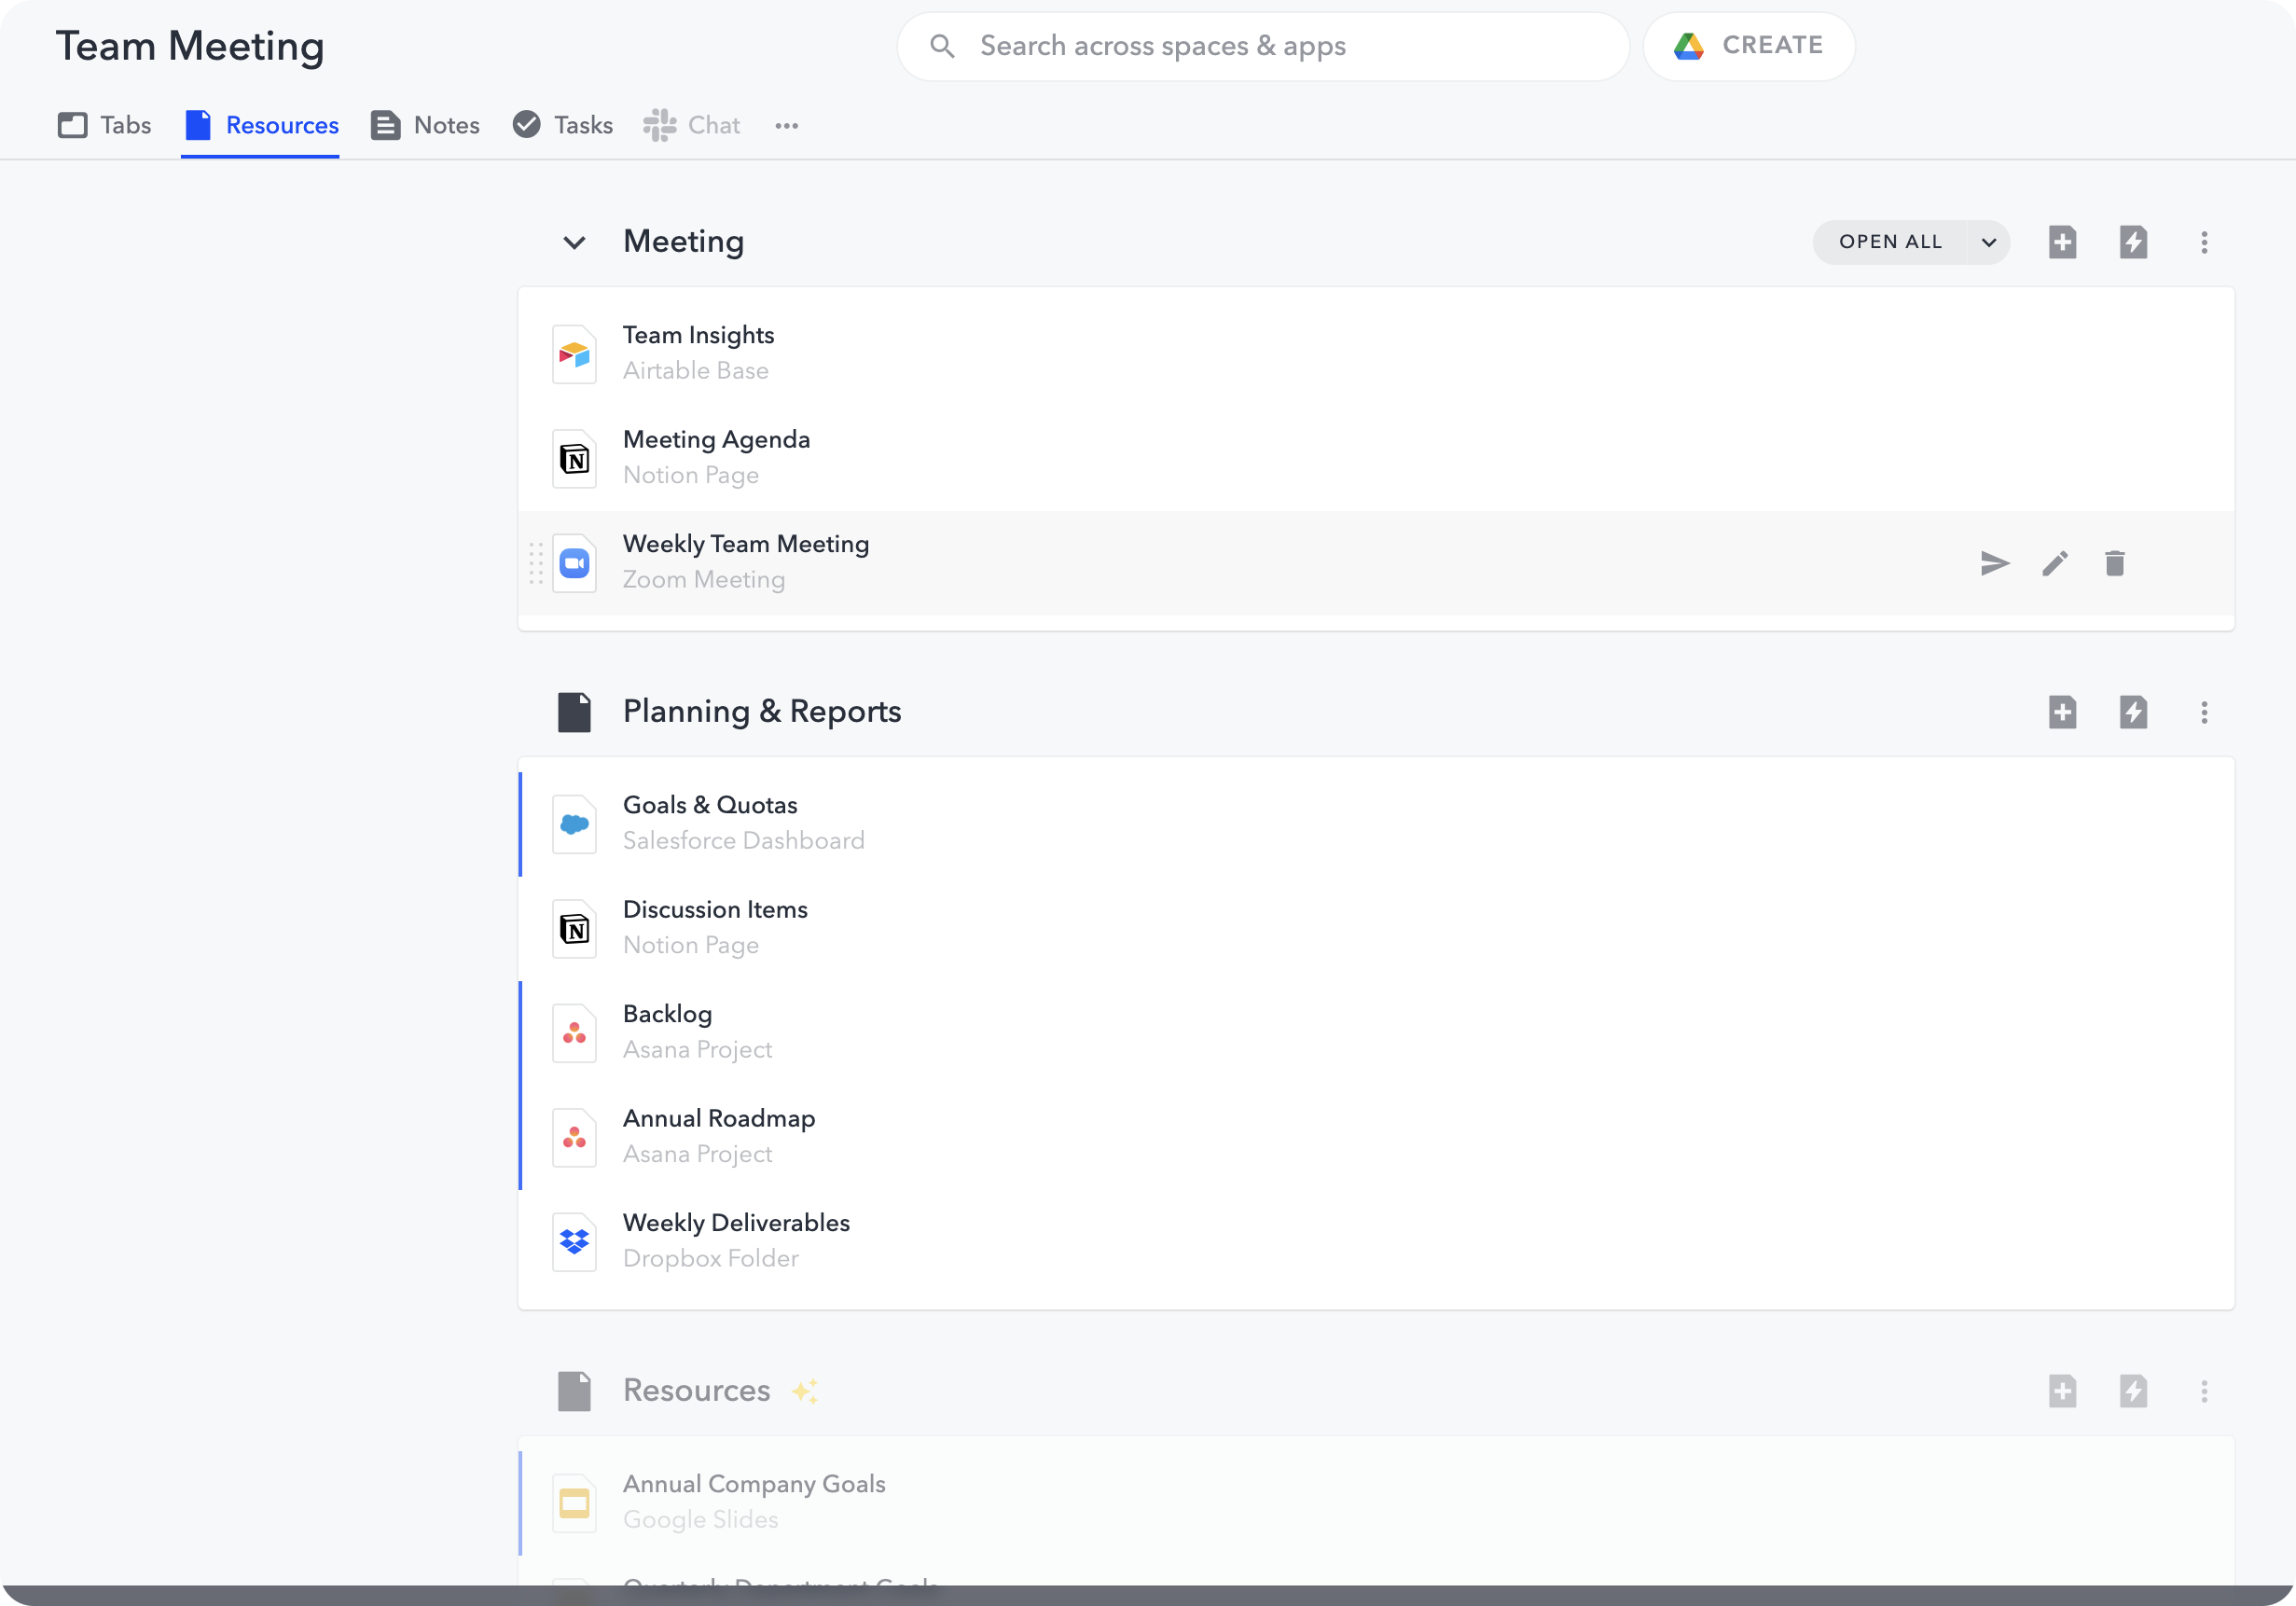
Task: Focus the search across spaces field
Action: click(1262, 46)
